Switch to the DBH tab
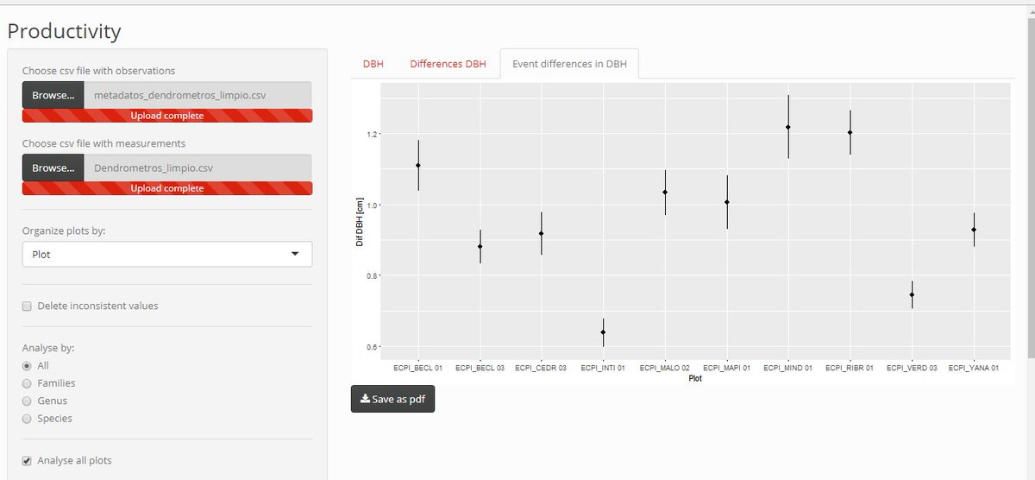Viewport: 1035px width, 480px height. [x=373, y=64]
